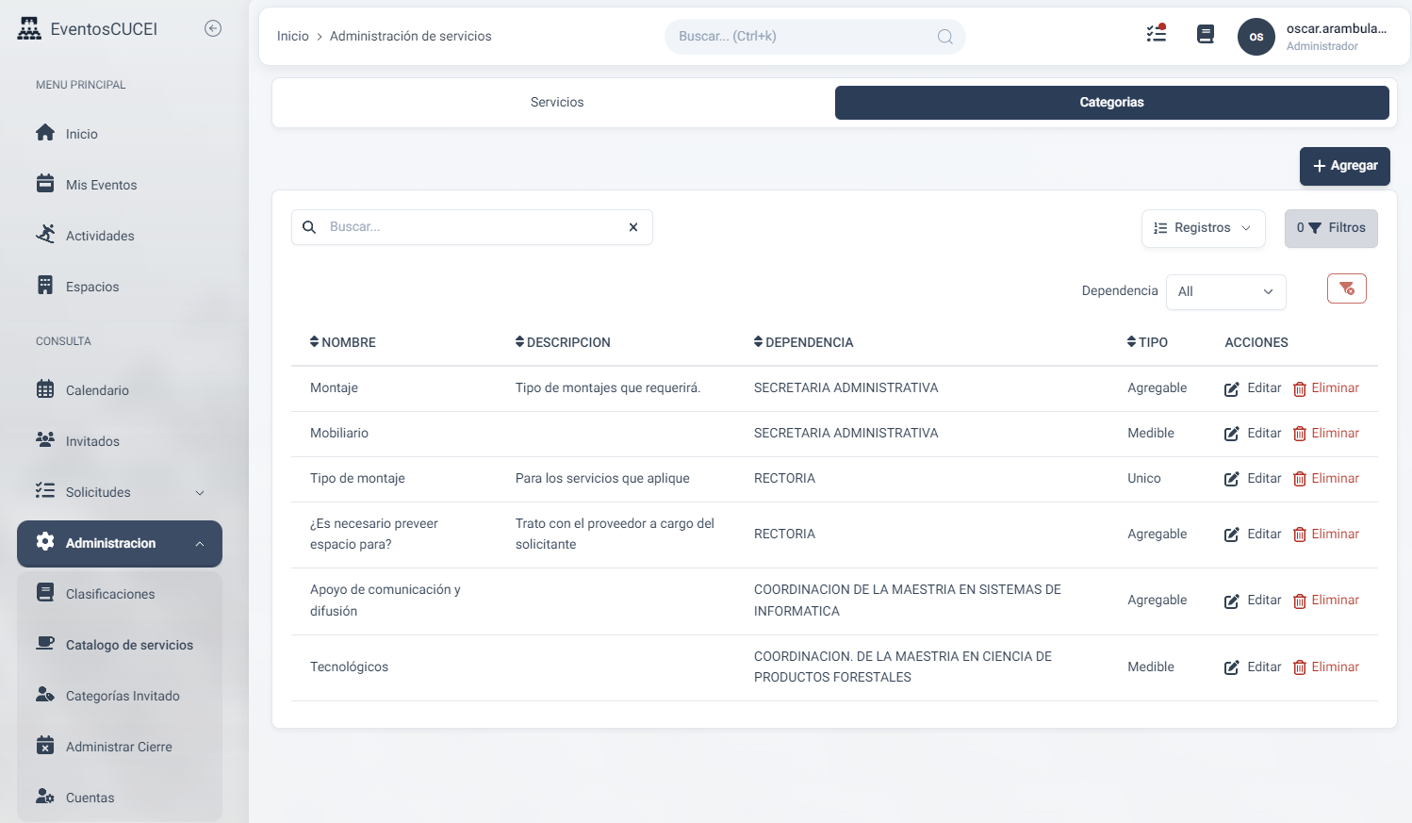This screenshot has width=1412, height=823.
Task: Expand the Registros dropdown
Action: [x=1203, y=228]
